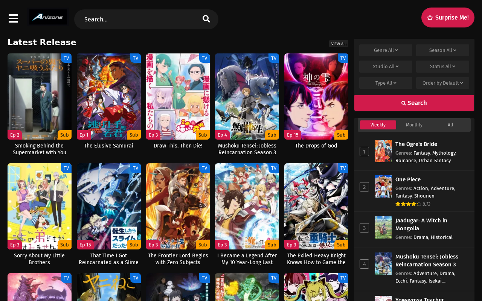Select Romance genre under Ogre's Bride
The height and width of the screenshot is (301, 482).
pyautogui.click(x=406, y=161)
